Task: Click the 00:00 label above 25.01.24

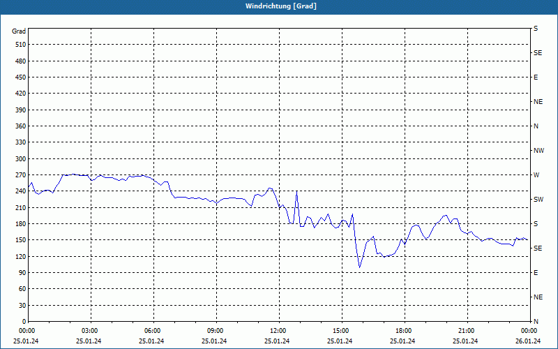Action: [x=26, y=331]
